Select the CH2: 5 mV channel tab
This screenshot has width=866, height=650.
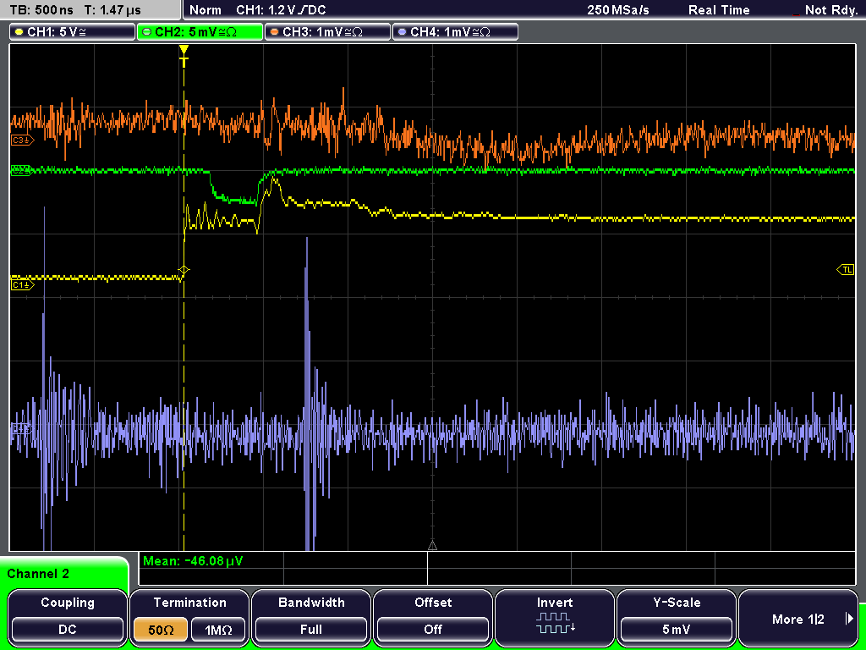click(200, 32)
